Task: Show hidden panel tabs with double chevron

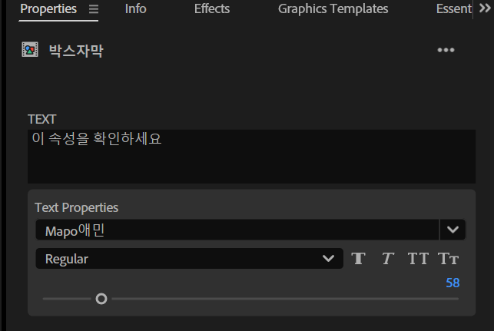Action: [x=485, y=8]
